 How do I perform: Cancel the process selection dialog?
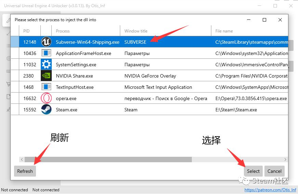[274, 171]
